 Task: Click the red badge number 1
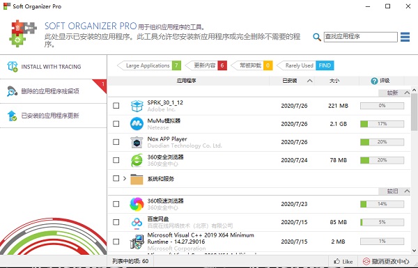tap(103, 84)
